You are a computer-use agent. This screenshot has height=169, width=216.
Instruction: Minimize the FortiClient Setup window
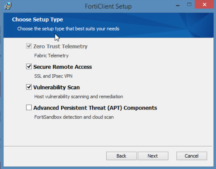[x=178, y=5]
